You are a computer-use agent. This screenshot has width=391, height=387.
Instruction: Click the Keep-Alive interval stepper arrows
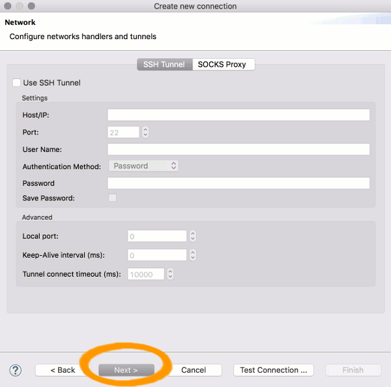coord(193,255)
